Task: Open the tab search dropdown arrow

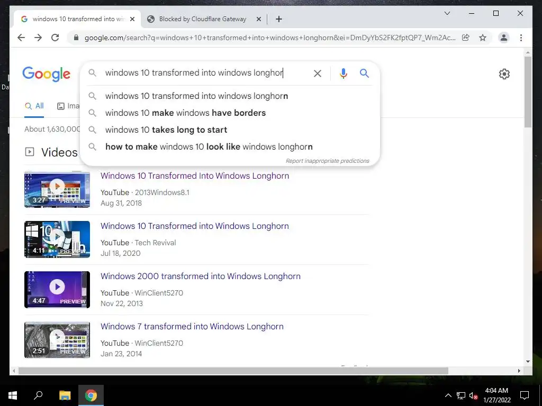Action: click(x=447, y=13)
